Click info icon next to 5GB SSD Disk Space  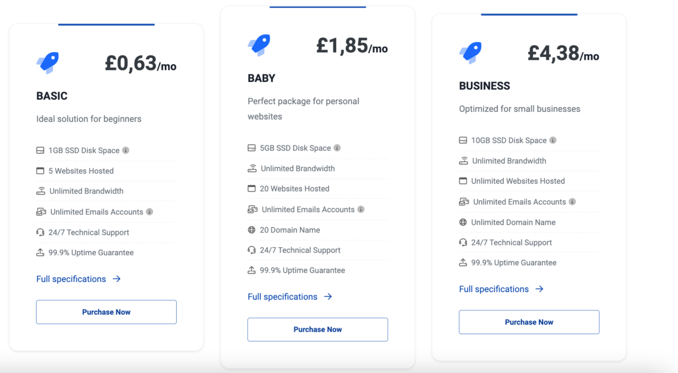(337, 148)
